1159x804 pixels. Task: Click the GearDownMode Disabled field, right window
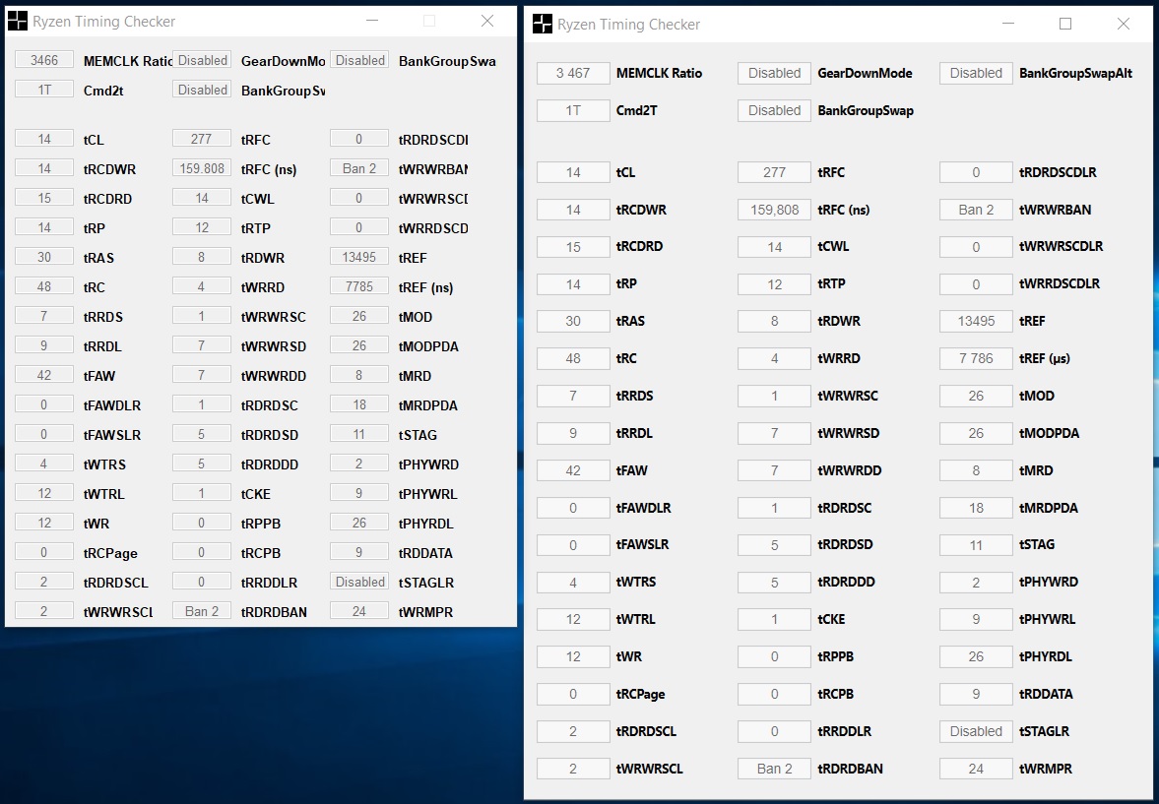(x=774, y=73)
